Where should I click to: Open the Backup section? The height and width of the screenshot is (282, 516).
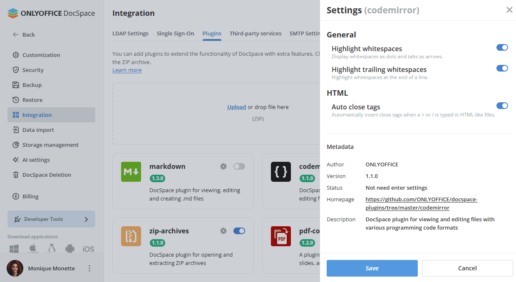tap(51, 85)
